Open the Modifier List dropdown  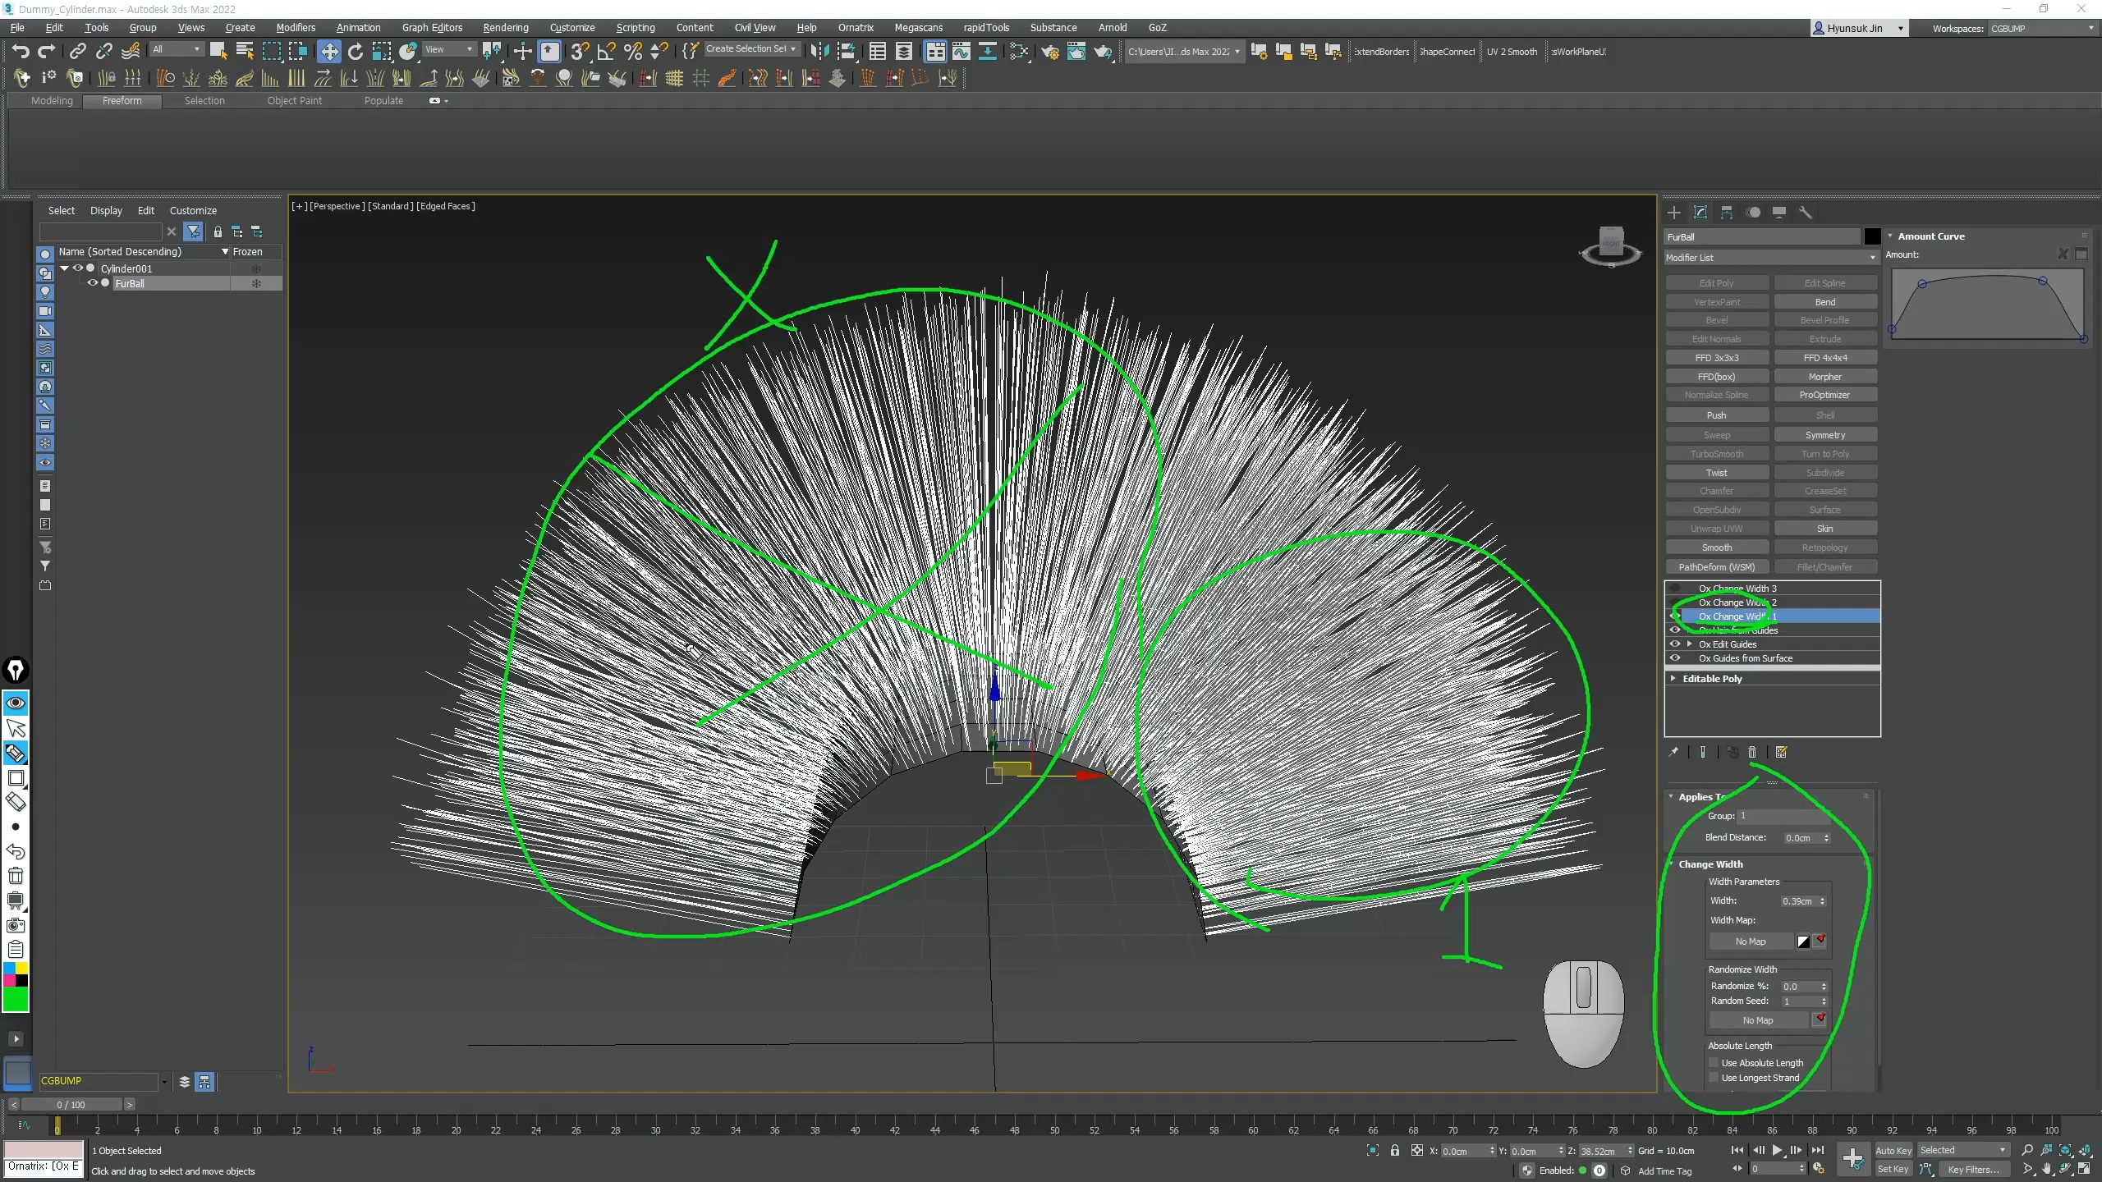(1771, 258)
